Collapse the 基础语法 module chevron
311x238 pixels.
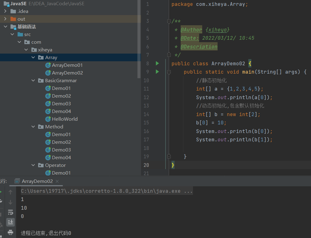5,26
